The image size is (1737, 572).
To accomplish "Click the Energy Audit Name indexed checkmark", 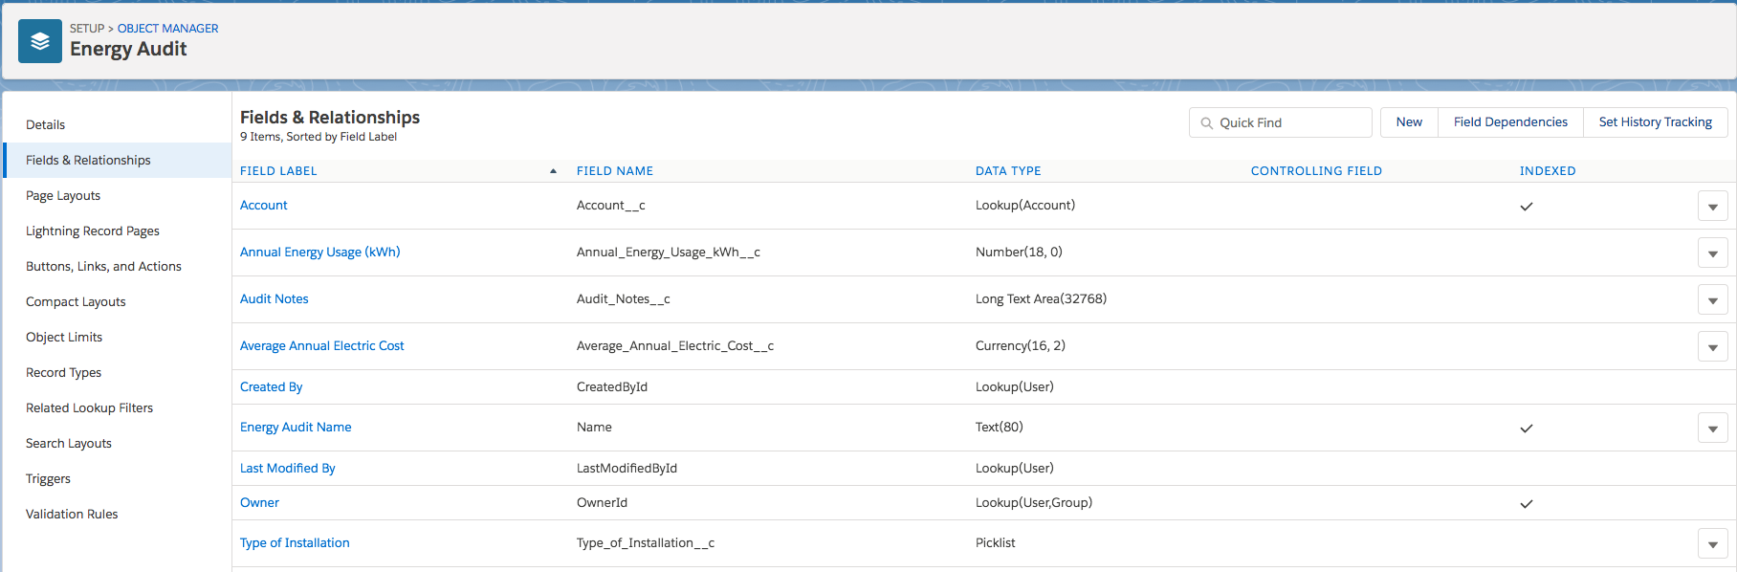I will [x=1527, y=428].
